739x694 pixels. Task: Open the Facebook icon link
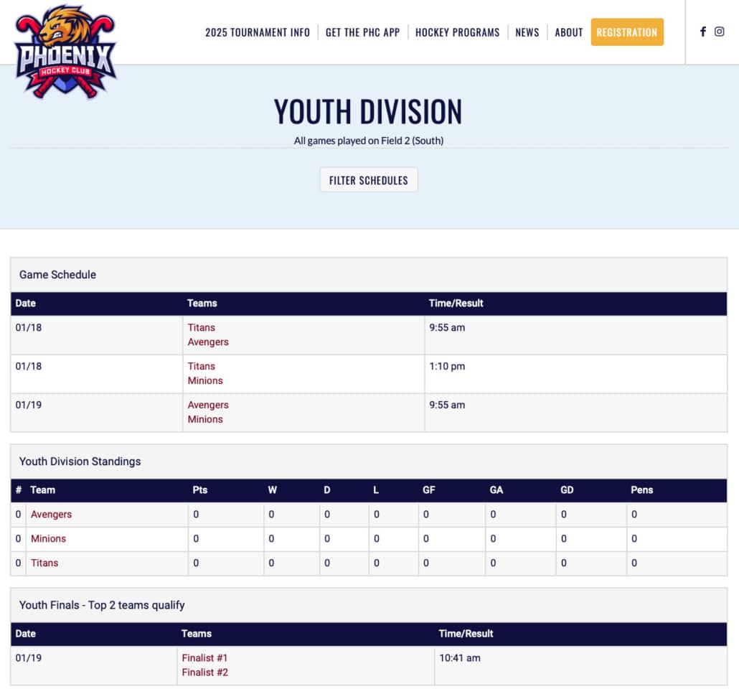click(703, 32)
